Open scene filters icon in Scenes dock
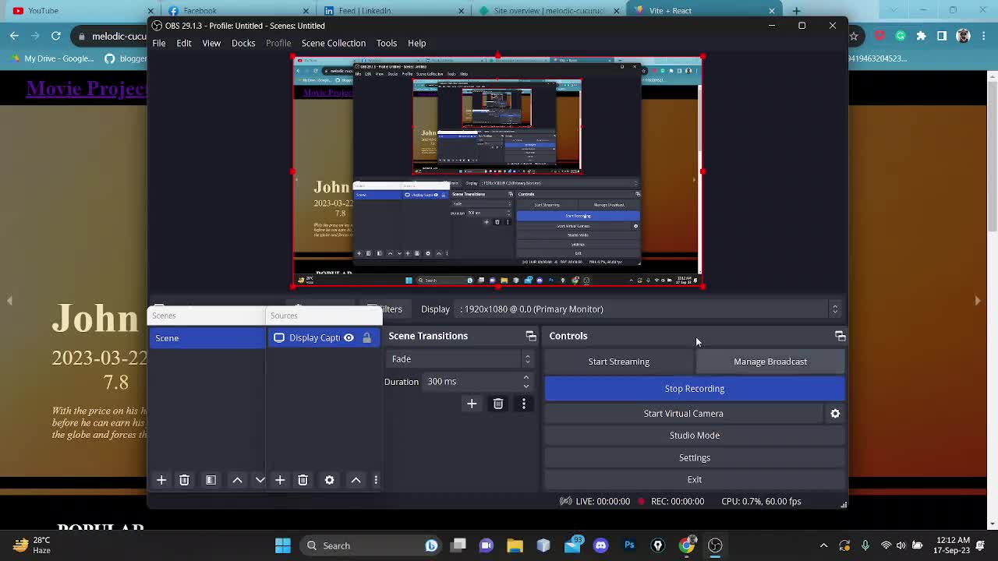 [x=211, y=480]
